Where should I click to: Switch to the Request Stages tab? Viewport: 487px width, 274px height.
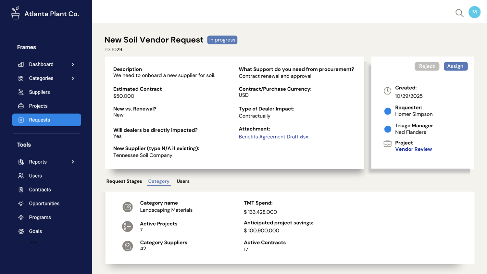124,181
